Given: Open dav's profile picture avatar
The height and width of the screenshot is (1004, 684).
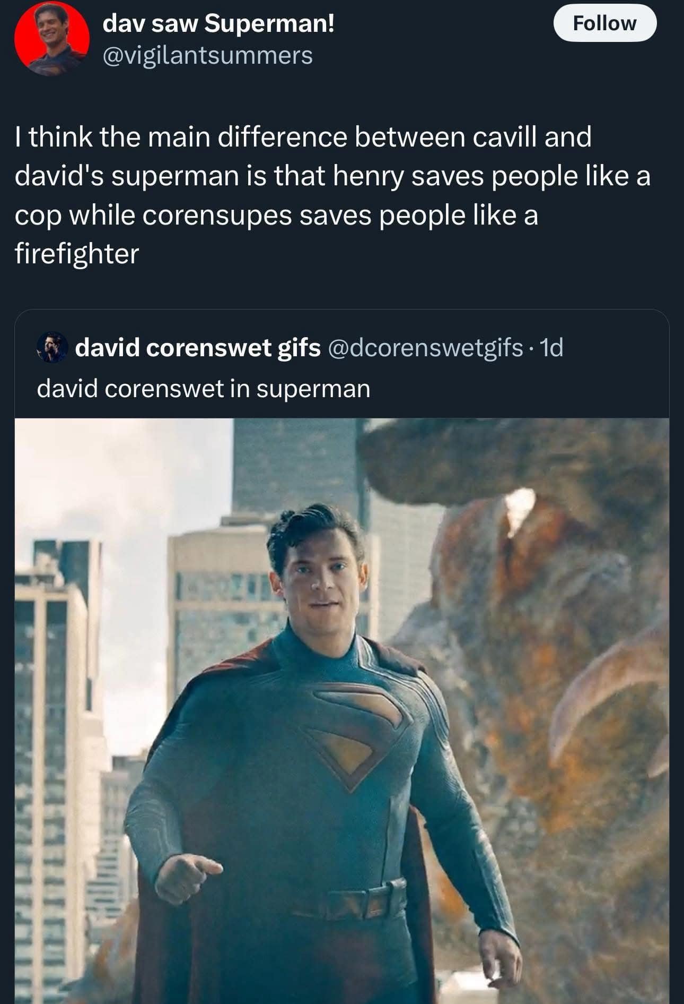Looking at the screenshot, I should click(x=51, y=38).
